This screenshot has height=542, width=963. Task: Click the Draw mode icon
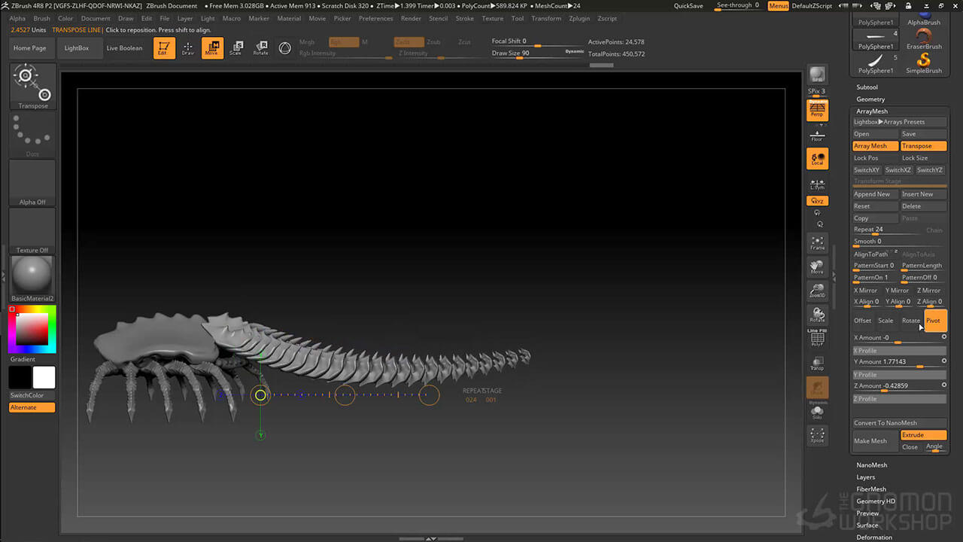pos(188,48)
